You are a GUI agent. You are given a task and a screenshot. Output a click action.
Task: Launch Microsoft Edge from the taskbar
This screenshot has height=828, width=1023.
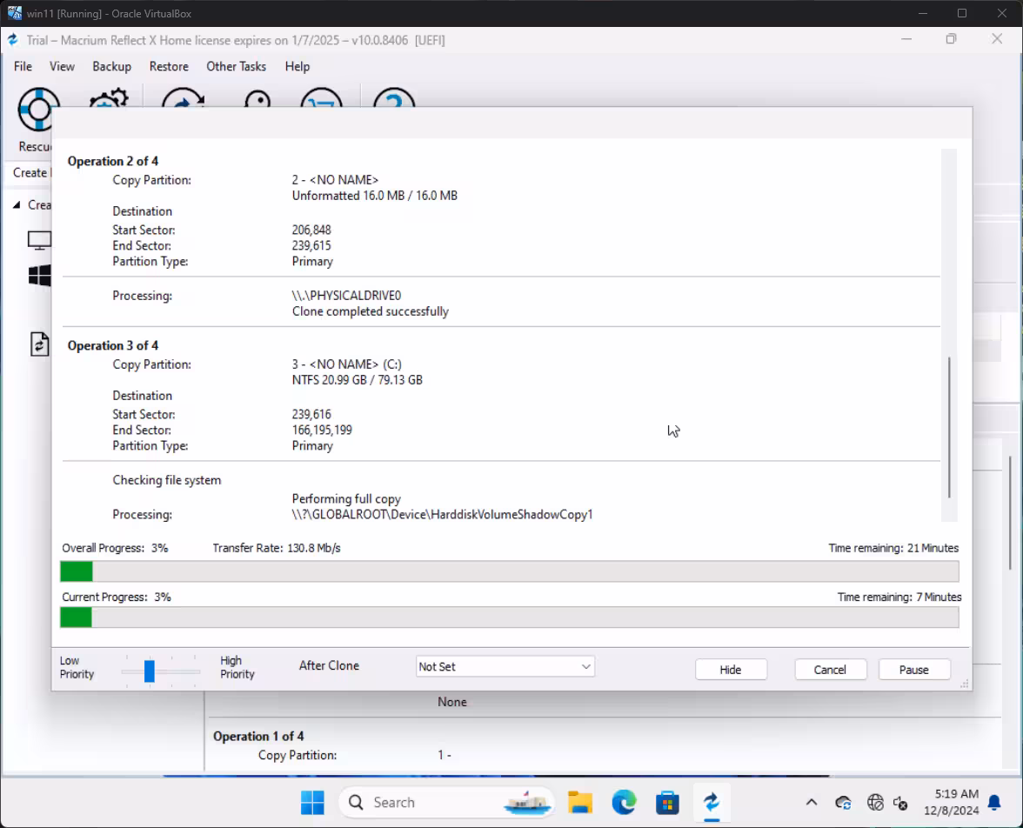point(624,802)
